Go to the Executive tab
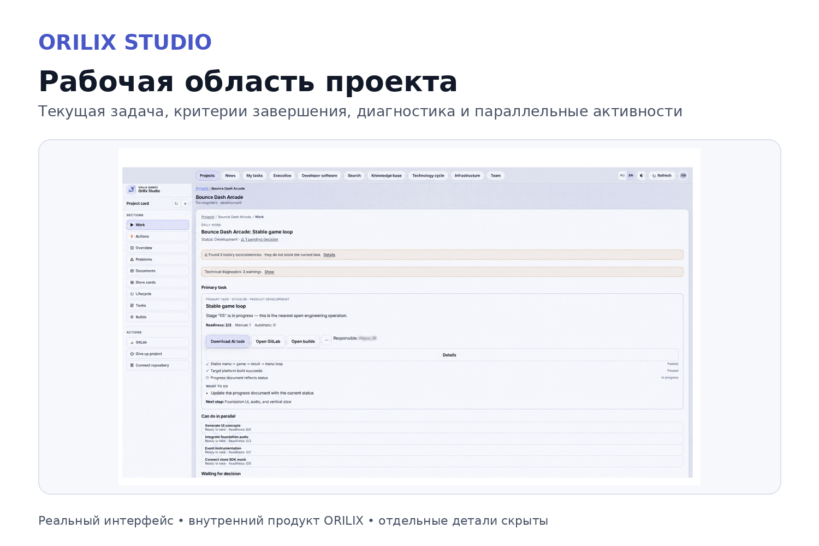Image resolution: width=819 pixels, height=546 pixels. (282, 176)
